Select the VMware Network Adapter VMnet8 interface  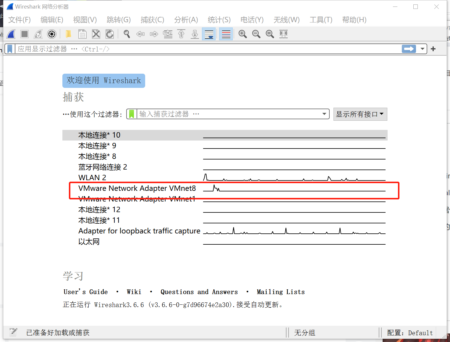137,188
